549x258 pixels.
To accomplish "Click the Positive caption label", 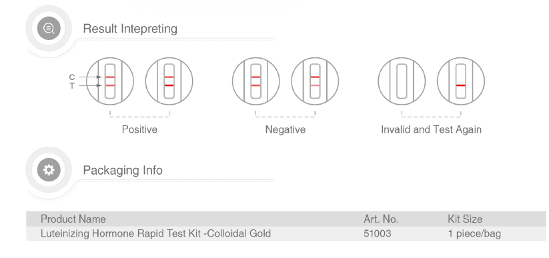I will (139, 129).
